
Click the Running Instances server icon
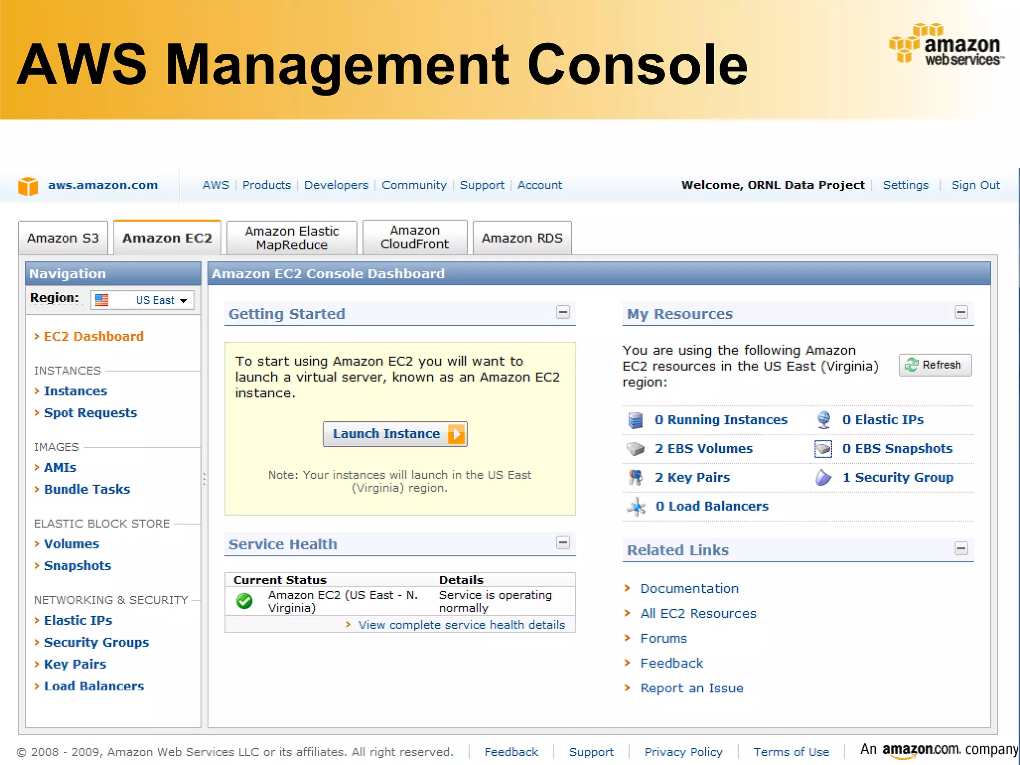coord(636,420)
